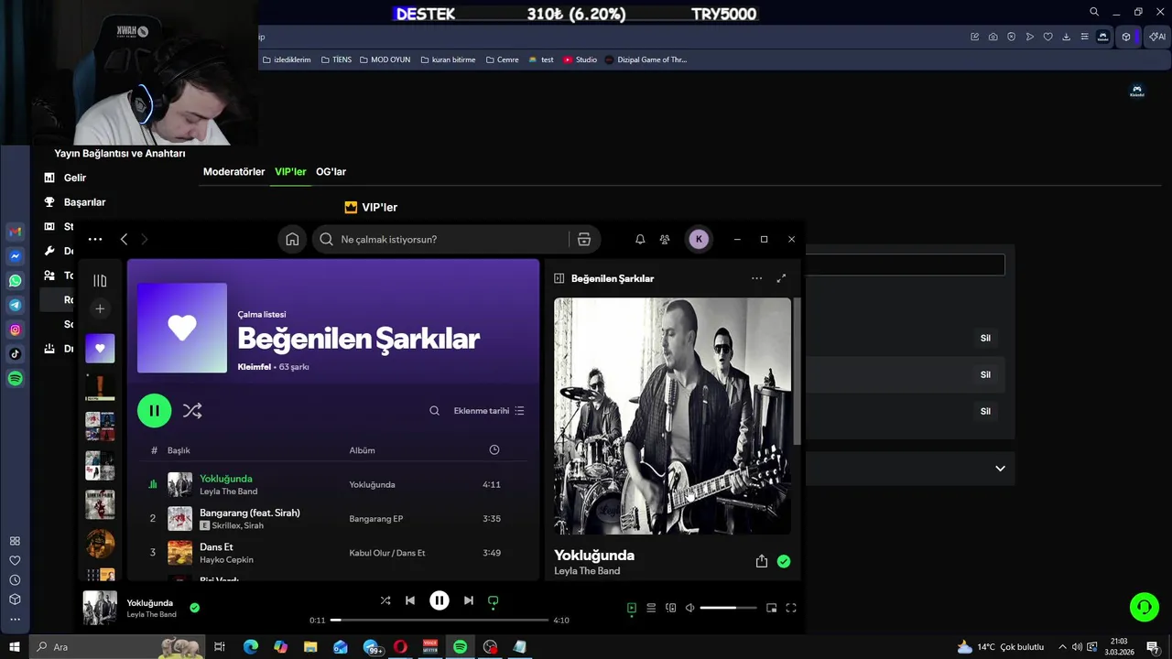Click the text input on the VIP'ler page
This screenshot has height=659, width=1172.
coord(905,265)
